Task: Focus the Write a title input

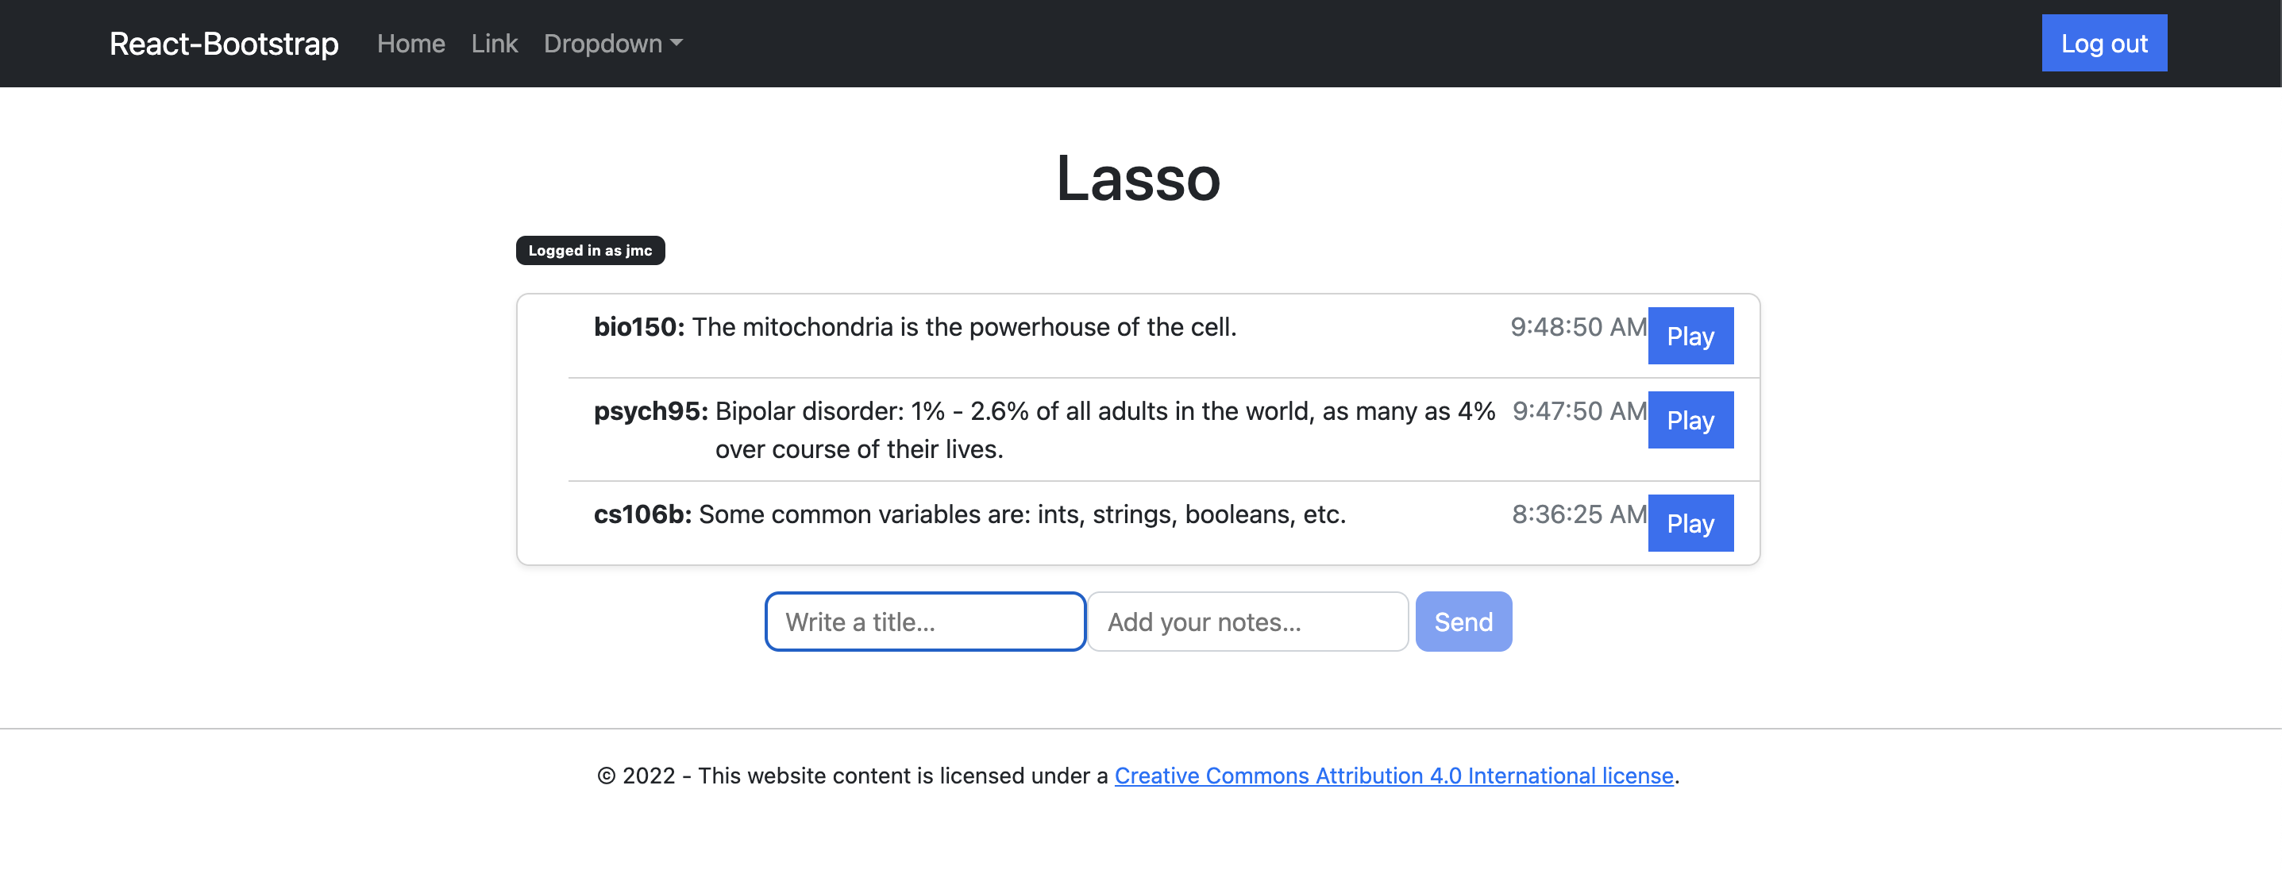Action: (x=925, y=621)
